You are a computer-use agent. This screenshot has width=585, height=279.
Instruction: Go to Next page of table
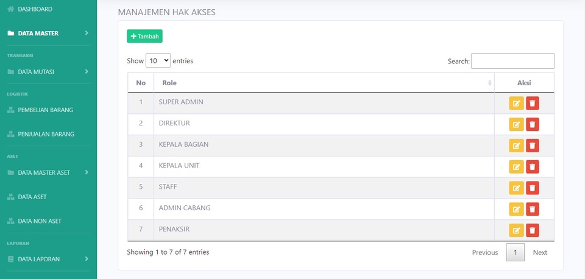[x=540, y=252]
